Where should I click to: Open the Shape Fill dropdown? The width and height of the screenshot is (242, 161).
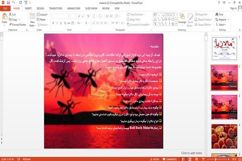pos(202,15)
